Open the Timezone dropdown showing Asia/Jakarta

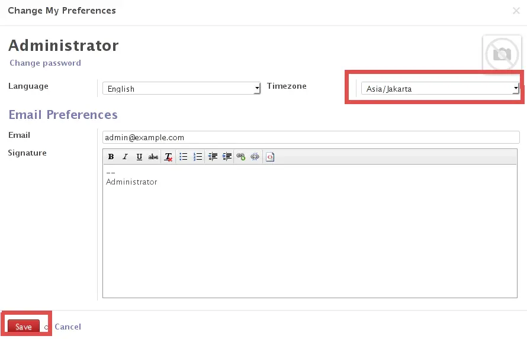[440, 89]
